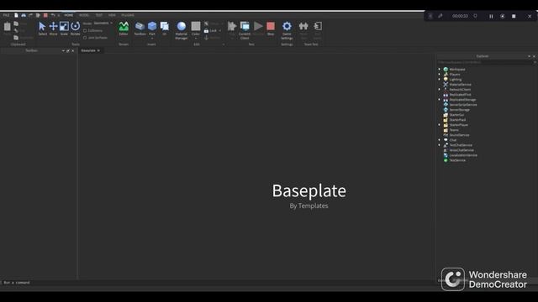538x302 pixels.
Task: Switch to the PLUGINS ribbon tab
Action: point(128,15)
